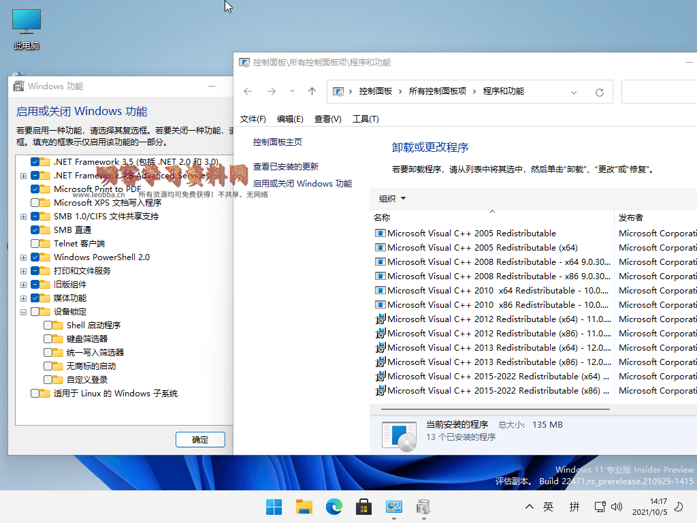Viewport: 697px width, 523px height.
Task: Click the volume icon in system tray
Action: pos(617,507)
